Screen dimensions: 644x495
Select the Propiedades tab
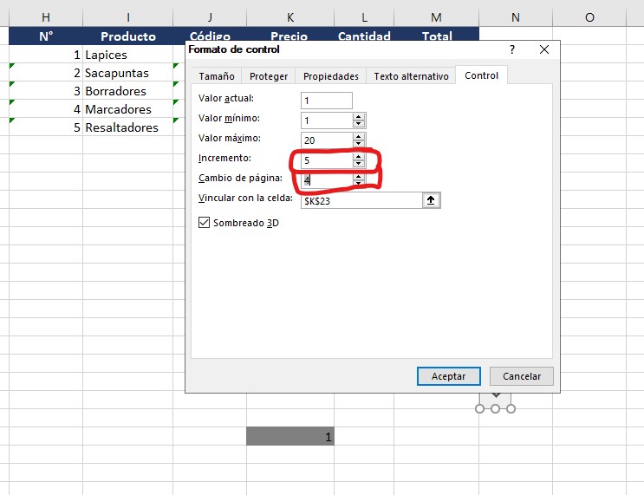[x=330, y=76]
